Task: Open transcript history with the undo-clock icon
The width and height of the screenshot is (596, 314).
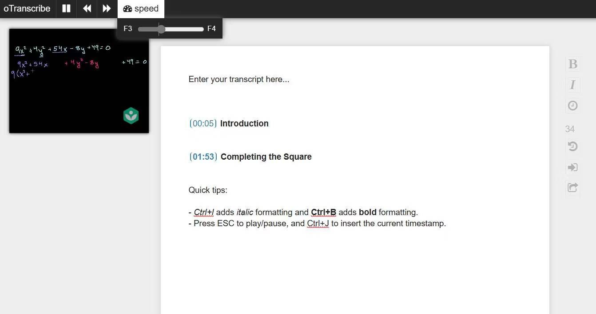Action: click(x=573, y=146)
